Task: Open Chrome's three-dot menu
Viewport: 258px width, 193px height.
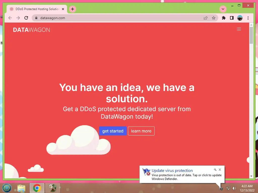Action: tap(248, 18)
